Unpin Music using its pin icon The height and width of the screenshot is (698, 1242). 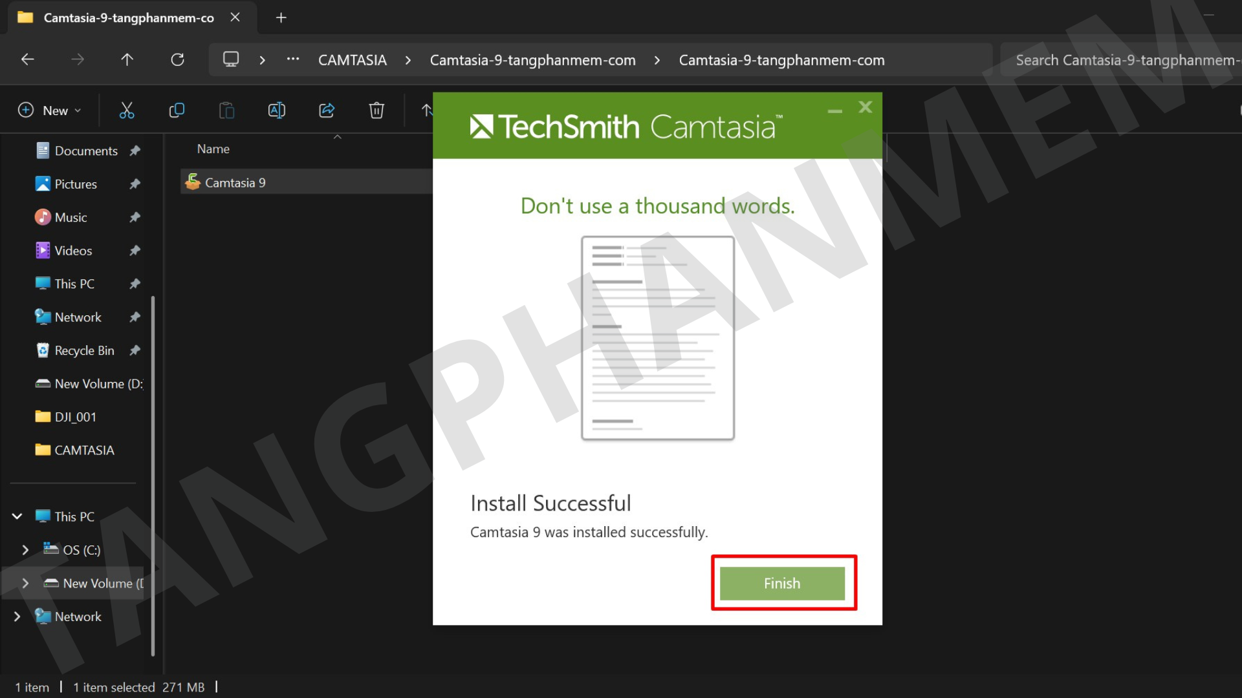coord(135,217)
